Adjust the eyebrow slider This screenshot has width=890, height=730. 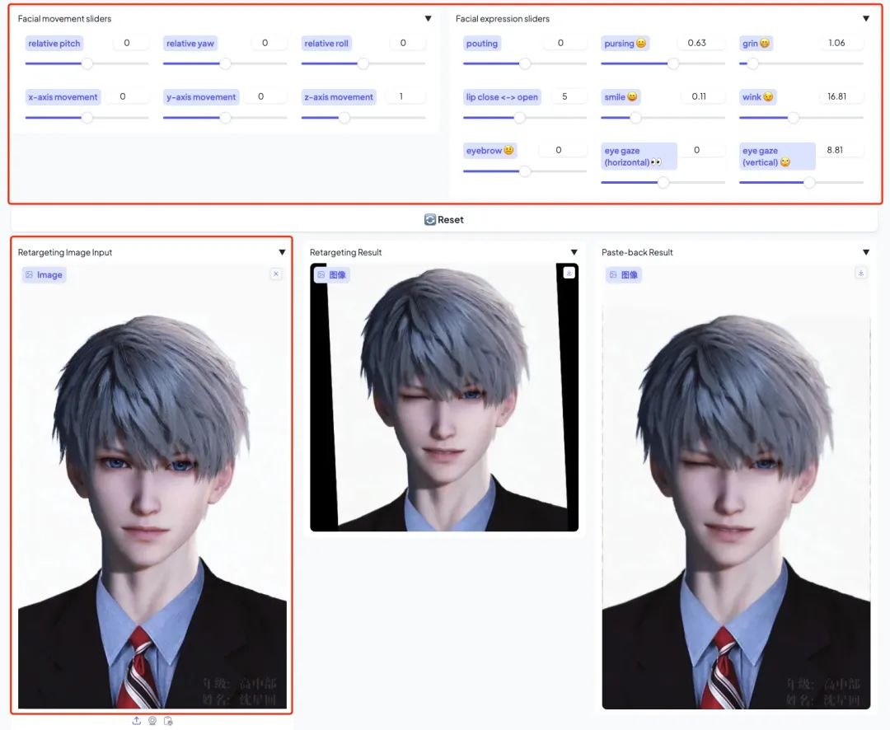pos(525,171)
